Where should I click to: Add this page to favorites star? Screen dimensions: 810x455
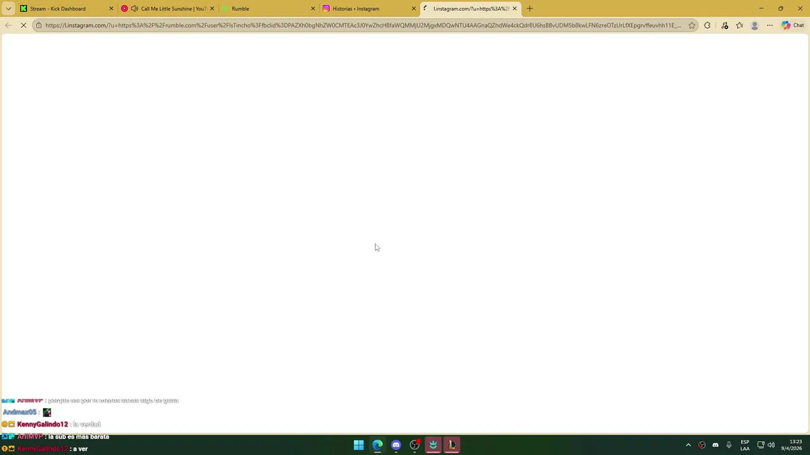692,25
